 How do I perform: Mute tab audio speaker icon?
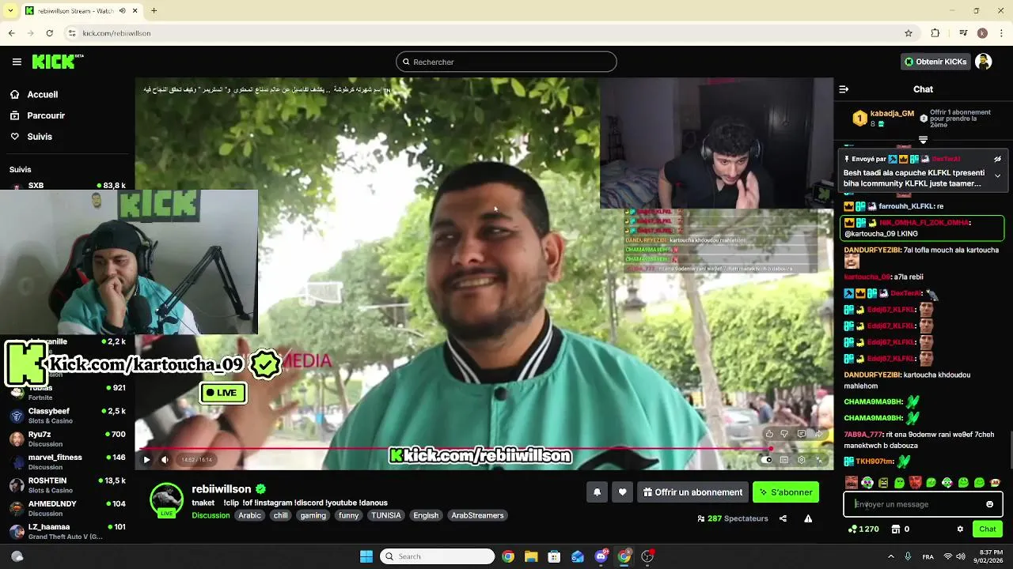[122, 11]
